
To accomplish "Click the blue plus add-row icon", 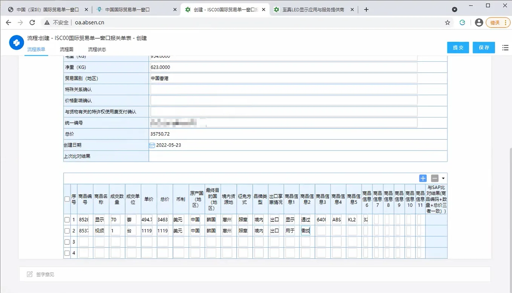I will (x=423, y=179).
